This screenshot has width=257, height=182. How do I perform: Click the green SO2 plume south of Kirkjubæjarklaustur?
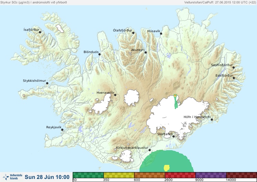pos(167,160)
